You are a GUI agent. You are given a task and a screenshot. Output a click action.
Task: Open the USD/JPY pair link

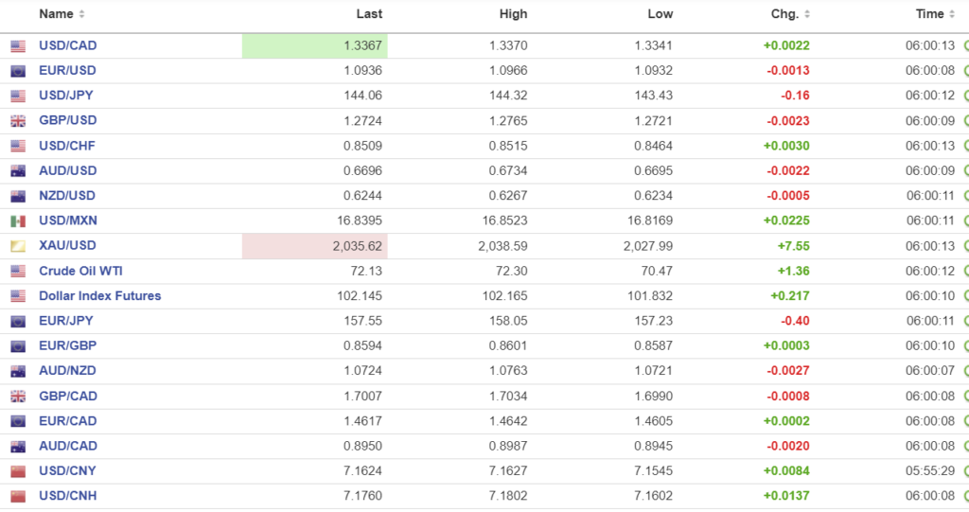pyautogui.click(x=66, y=96)
